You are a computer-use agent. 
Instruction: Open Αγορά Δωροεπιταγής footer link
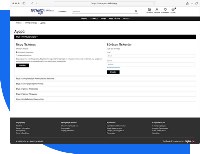click(114, 128)
